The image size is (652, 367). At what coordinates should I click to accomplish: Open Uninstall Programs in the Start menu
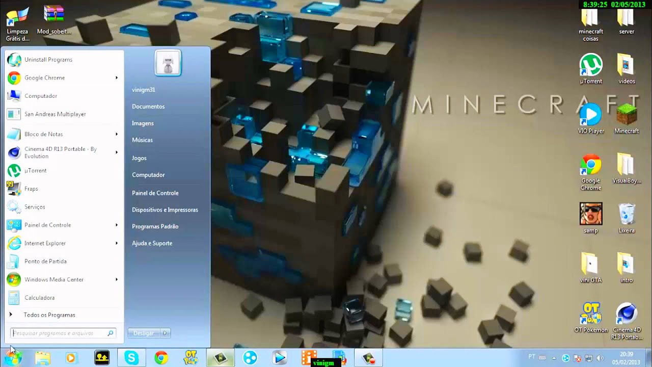pos(64,60)
